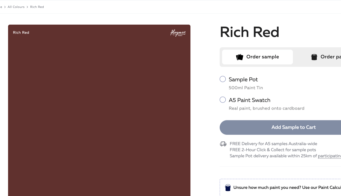Image resolution: width=341 pixels, height=196 pixels.
Task: Click the Haymes Paint logo on swatch
Action: (178, 33)
